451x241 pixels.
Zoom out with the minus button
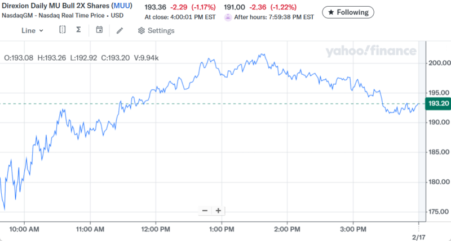(205, 211)
